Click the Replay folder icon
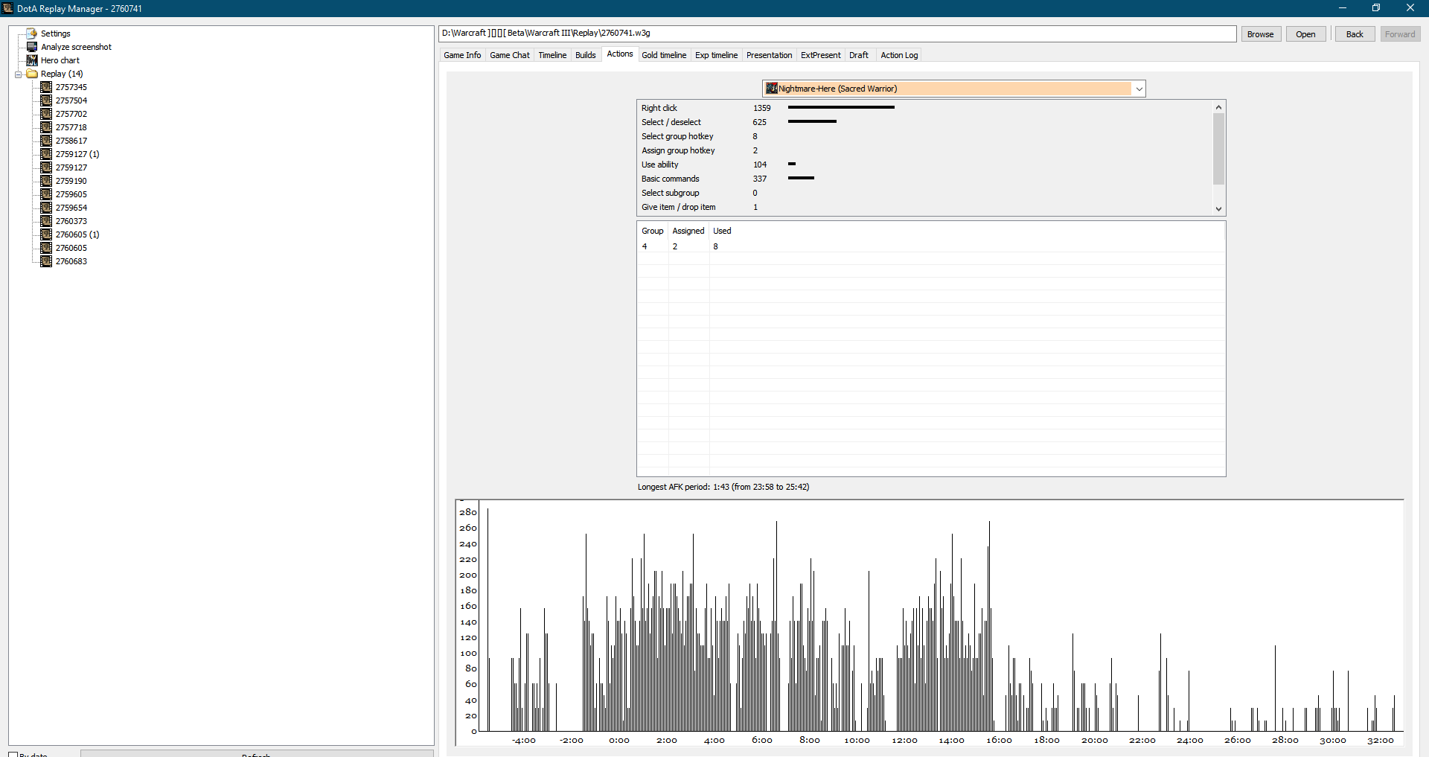Image resolution: width=1429 pixels, height=757 pixels. point(32,74)
